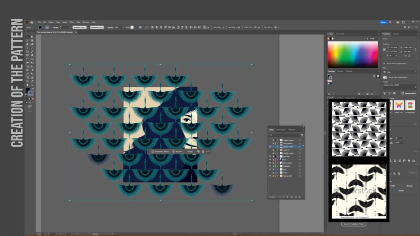The image size is (420, 236).
Task: Click the layers filter funnel icon
Action: (x=302, y=135)
